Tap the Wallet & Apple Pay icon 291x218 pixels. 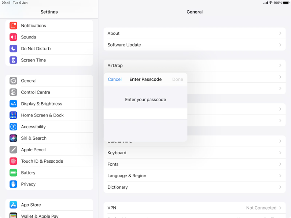click(13, 215)
